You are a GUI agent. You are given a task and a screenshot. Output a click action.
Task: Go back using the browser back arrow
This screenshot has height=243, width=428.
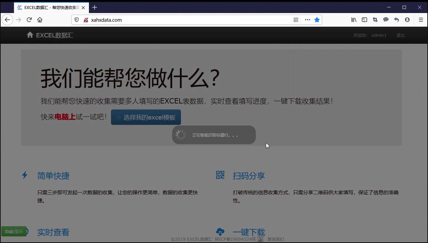[x=7, y=20]
